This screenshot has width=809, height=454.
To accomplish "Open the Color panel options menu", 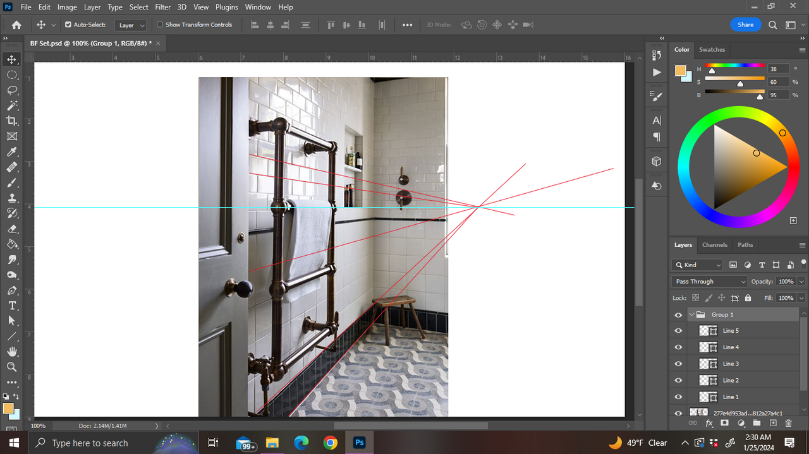I will [802, 50].
